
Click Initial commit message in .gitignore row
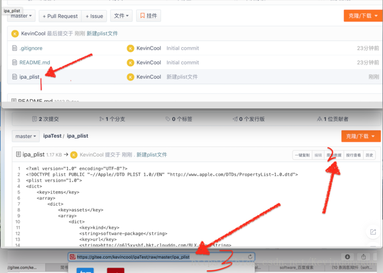(183, 48)
